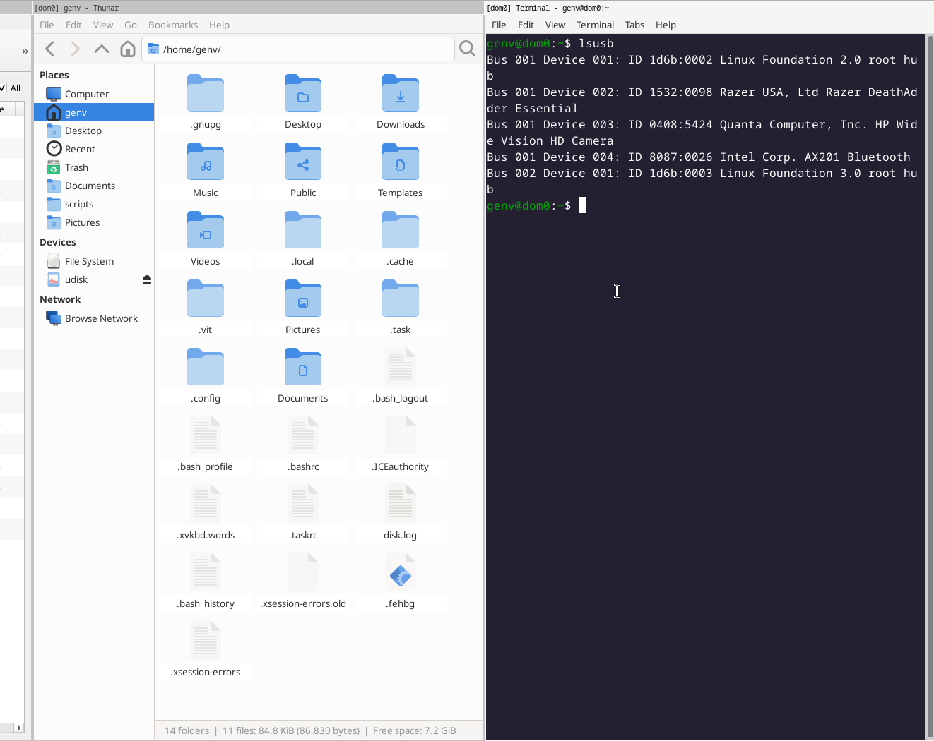Select File System under Devices

(89, 261)
